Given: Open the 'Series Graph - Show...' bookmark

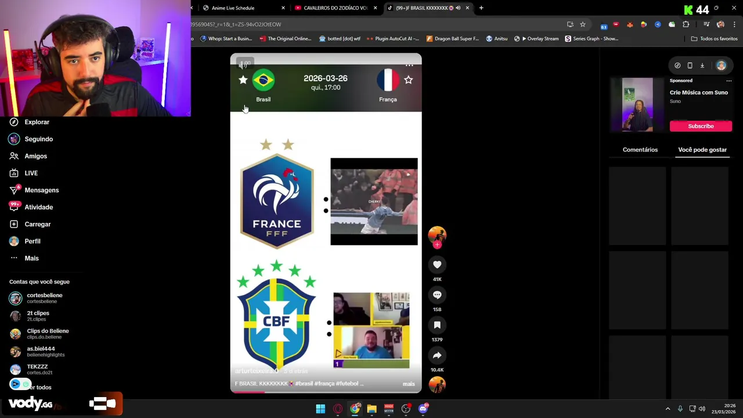Looking at the screenshot, I should 591,39.
